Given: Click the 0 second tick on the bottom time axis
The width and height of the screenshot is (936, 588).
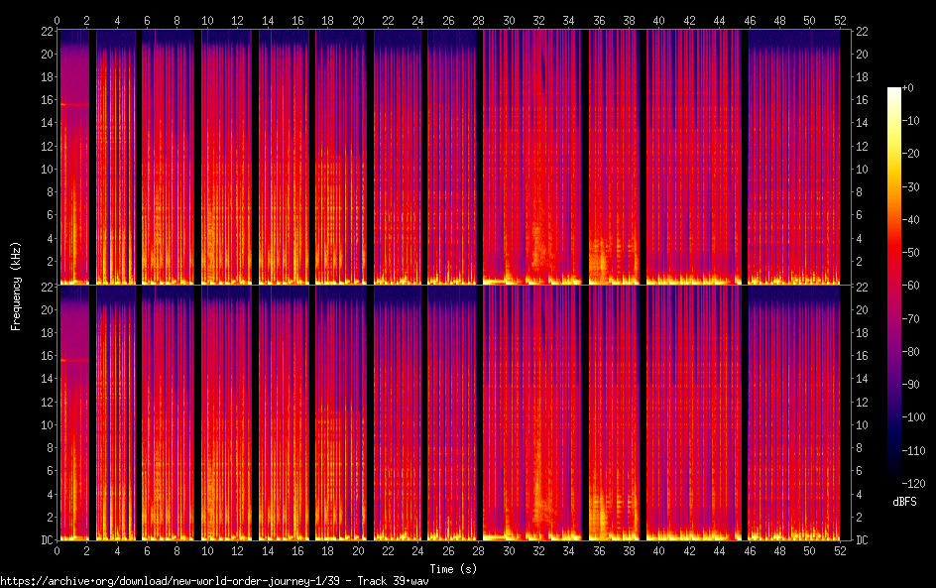Looking at the screenshot, I should [x=58, y=550].
